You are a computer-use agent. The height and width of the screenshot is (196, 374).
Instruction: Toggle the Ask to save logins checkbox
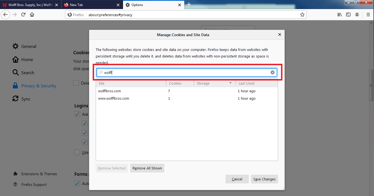(77, 114)
